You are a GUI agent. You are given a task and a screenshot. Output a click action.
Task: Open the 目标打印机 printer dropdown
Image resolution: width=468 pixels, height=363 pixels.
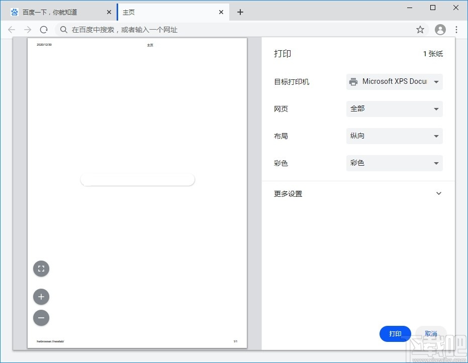point(394,82)
